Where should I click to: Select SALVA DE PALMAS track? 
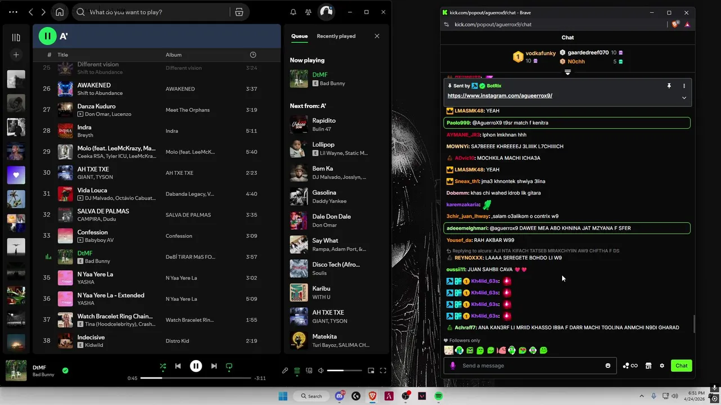point(157,215)
